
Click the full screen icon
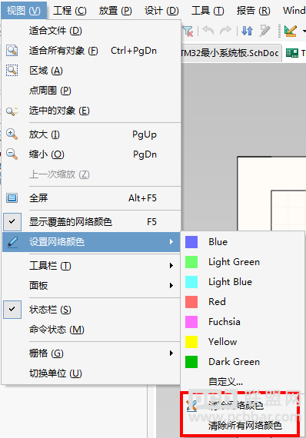point(12,198)
